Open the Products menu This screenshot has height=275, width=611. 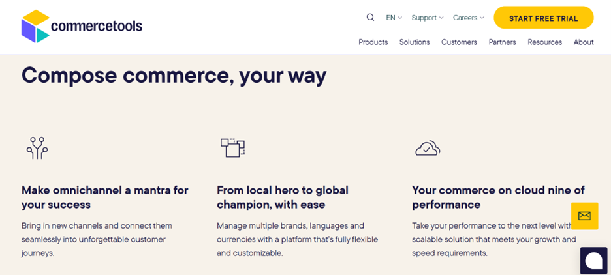tap(373, 42)
